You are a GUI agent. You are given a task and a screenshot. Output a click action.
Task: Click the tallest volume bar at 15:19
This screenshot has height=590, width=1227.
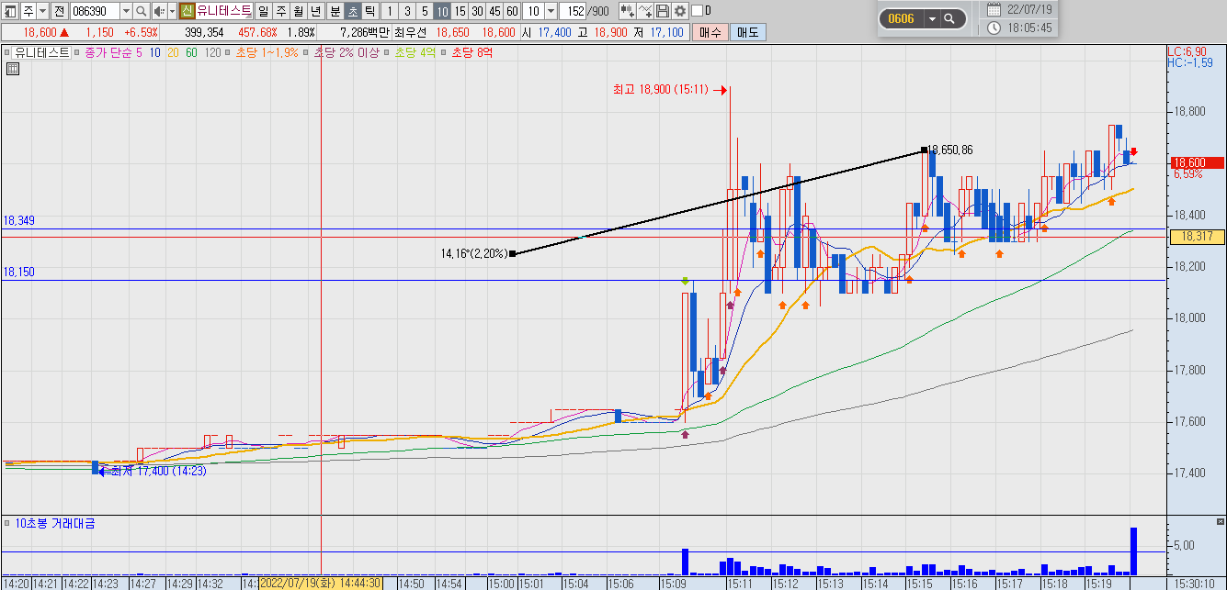pyautogui.click(x=1133, y=551)
